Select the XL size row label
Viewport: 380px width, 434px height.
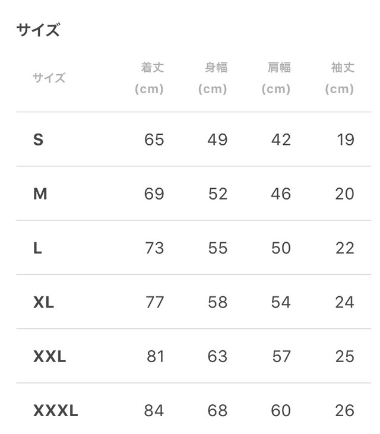point(43,302)
